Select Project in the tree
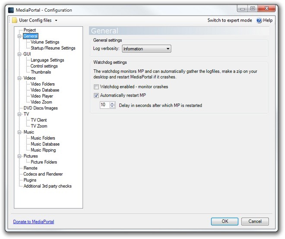The width and height of the screenshot is (285, 239). click(30, 30)
